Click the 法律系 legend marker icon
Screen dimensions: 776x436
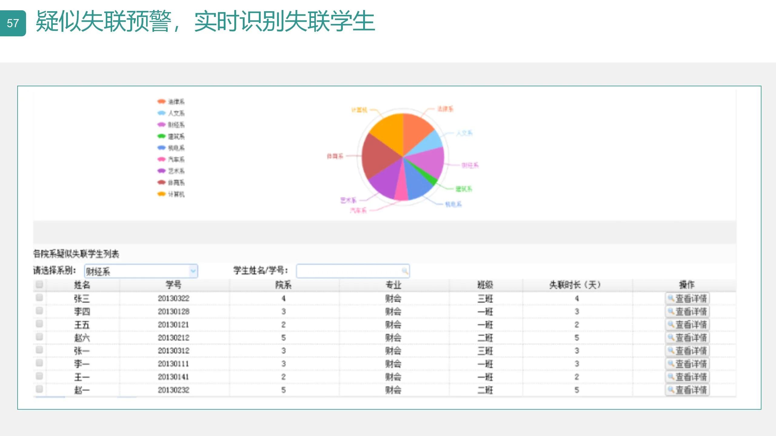[161, 101]
